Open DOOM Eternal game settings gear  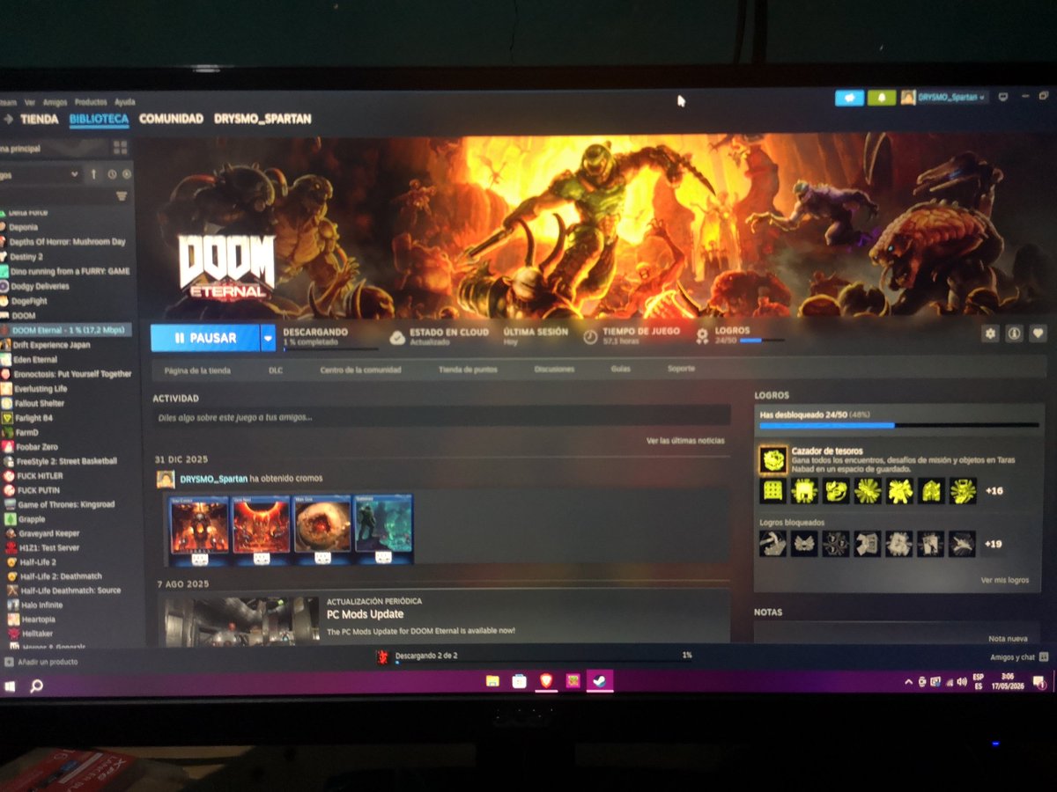[991, 334]
